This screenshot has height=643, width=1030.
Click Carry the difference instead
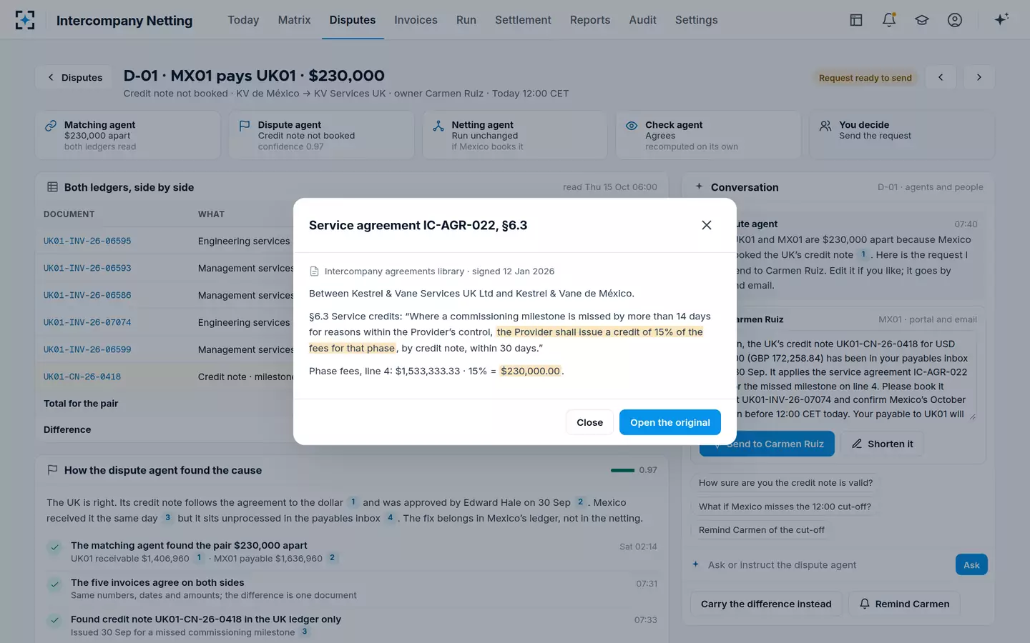click(766, 604)
